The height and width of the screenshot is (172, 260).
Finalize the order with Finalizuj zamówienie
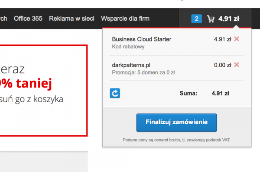(177, 122)
